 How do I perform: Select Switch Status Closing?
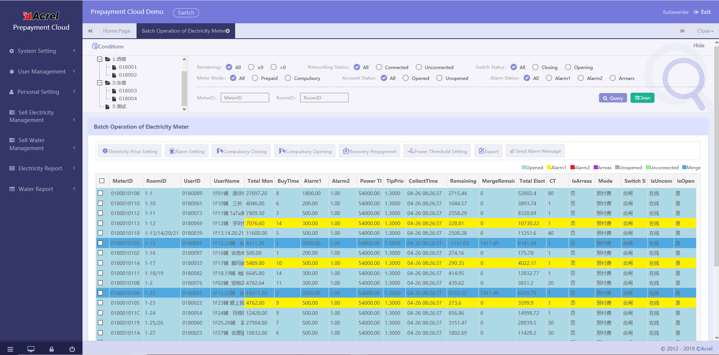pos(535,67)
